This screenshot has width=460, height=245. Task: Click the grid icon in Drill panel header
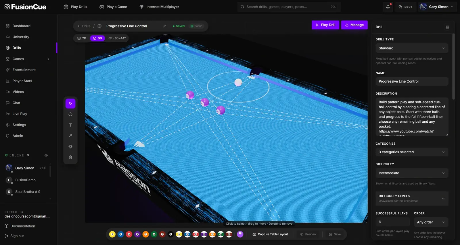447,27
